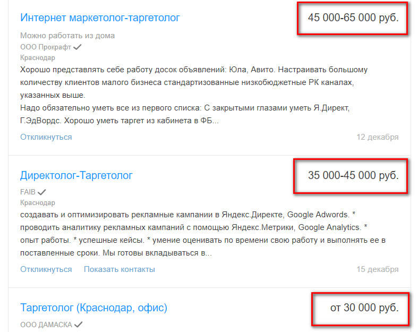Image resolution: width=418 pixels, height=332 pixels.
Task: Click the verified checkmark next to FAIB
Action: pyautogui.click(x=42, y=192)
